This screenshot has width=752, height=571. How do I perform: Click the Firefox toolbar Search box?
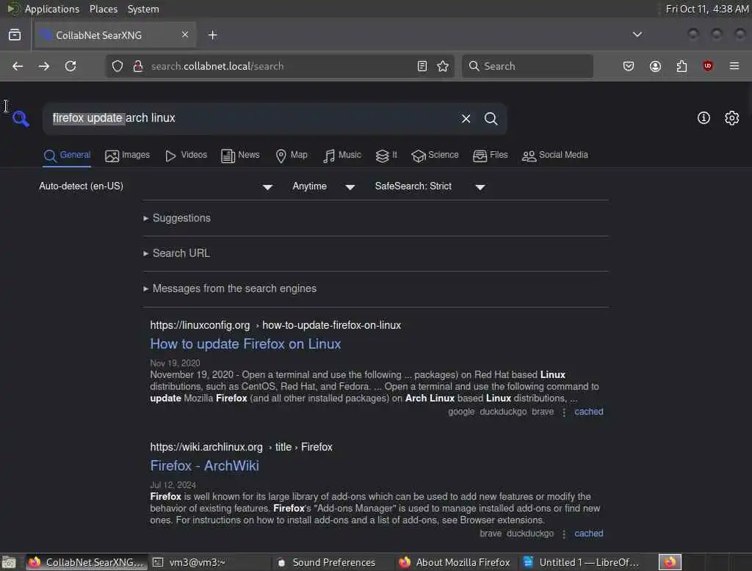point(527,66)
